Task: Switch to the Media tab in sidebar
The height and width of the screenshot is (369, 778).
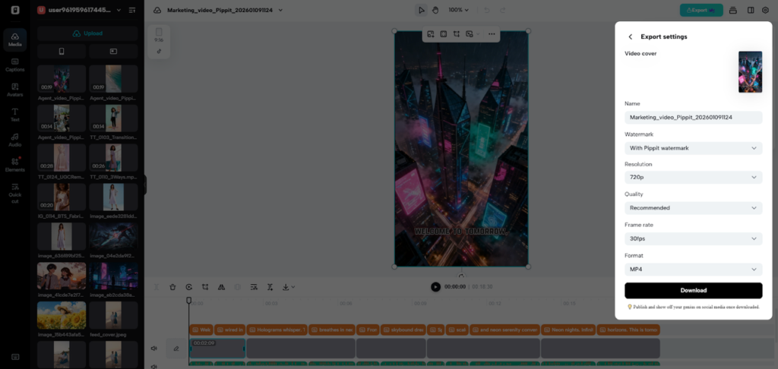Action: pos(15,39)
